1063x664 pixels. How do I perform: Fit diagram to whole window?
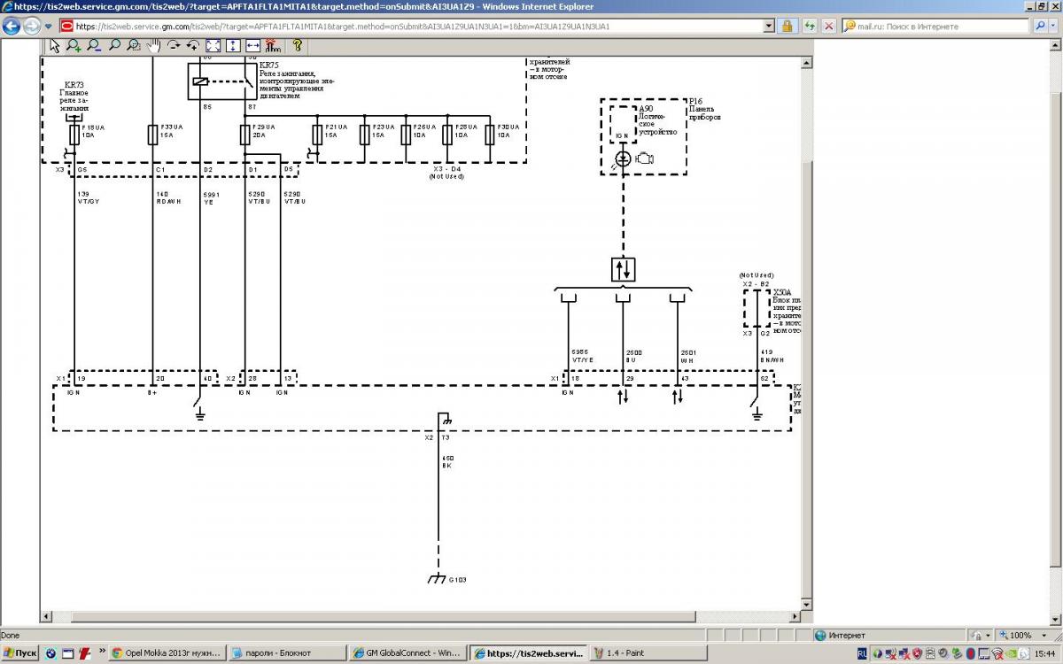point(213,45)
